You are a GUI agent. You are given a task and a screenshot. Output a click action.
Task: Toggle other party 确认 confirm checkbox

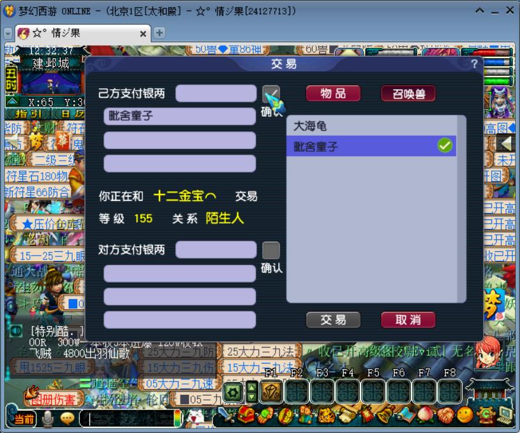click(x=271, y=250)
